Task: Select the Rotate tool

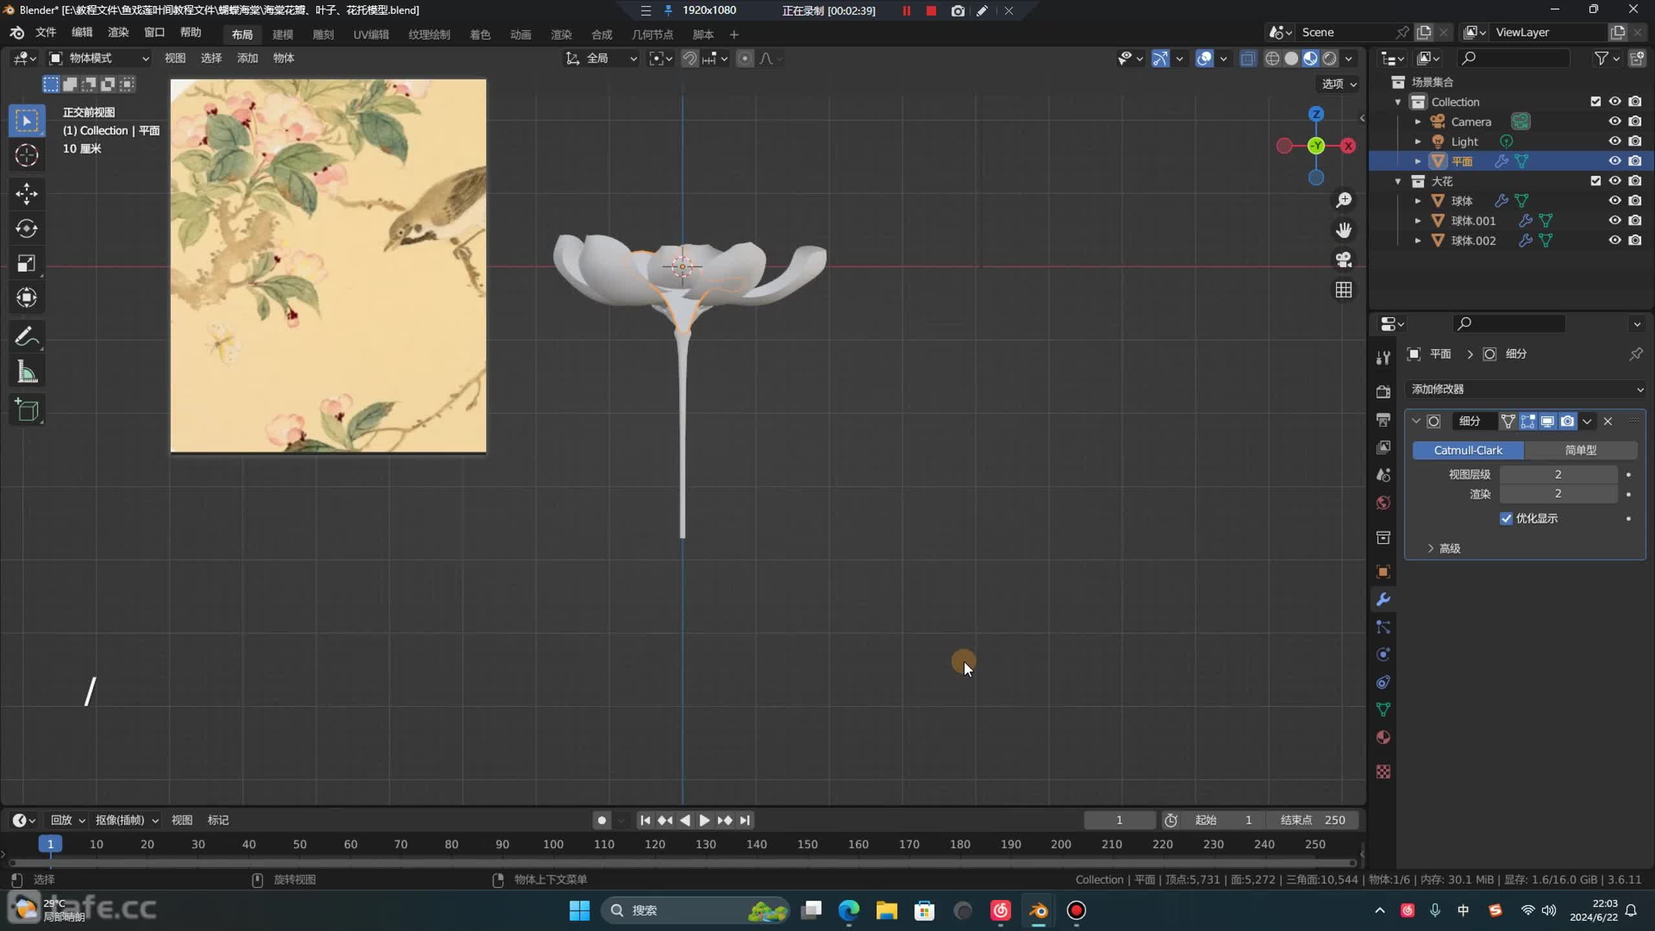Action: 27,228
